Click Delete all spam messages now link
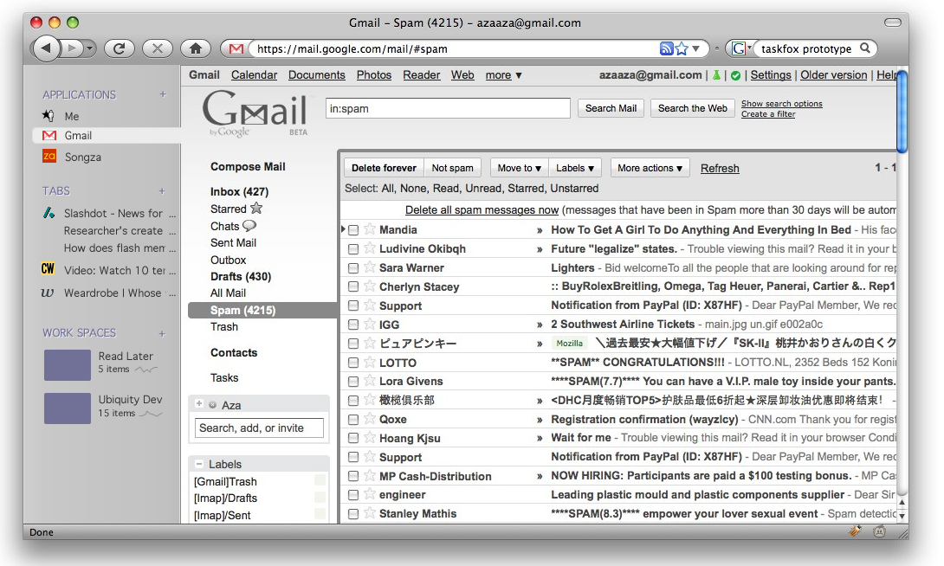944x566 pixels. pos(482,210)
